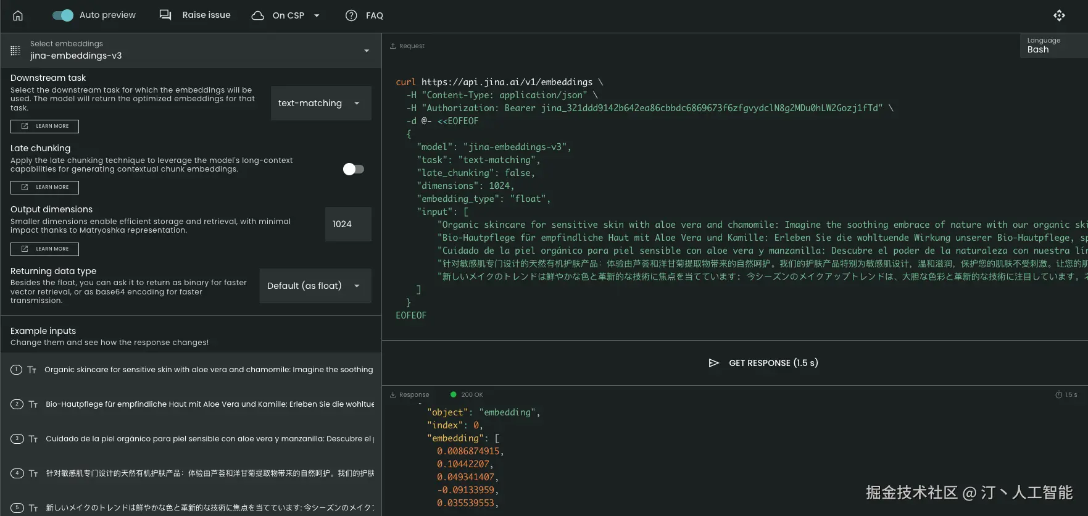Click Learn More under Downstream task
Image resolution: width=1088 pixels, height=516 pixels.
(x=44, y=126)
